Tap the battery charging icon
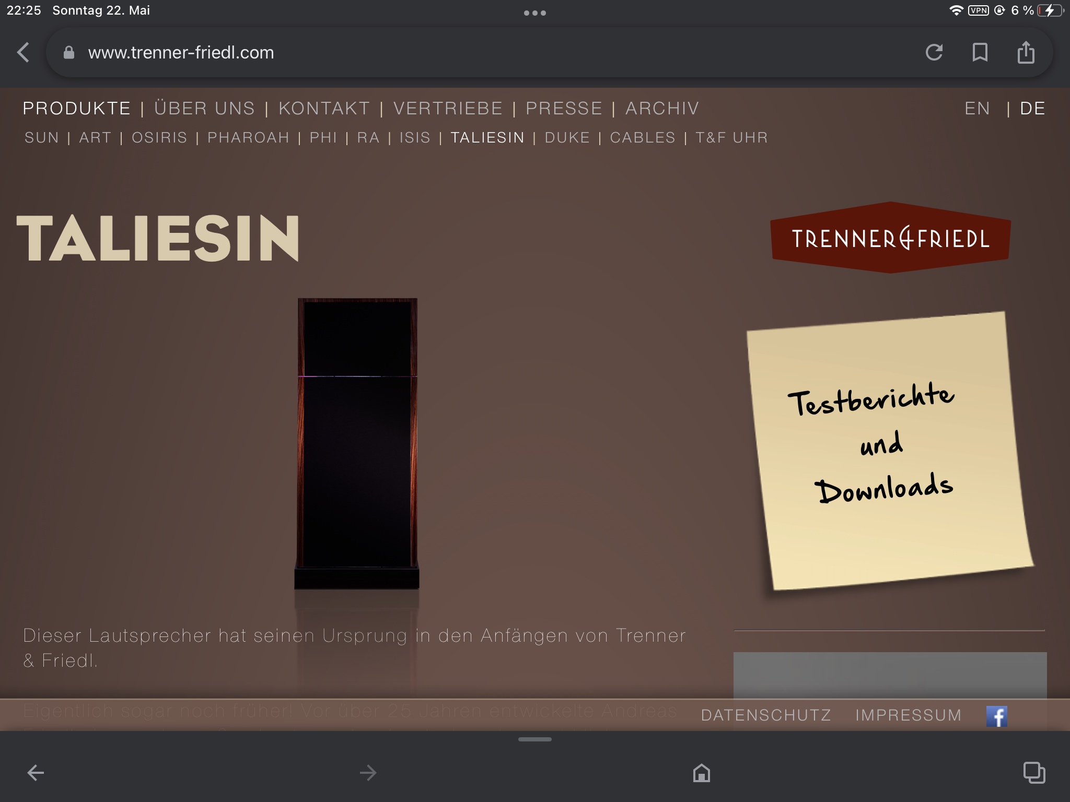Image resolution: width=1070 pixels, height=802 pixels. [1051, 10]
